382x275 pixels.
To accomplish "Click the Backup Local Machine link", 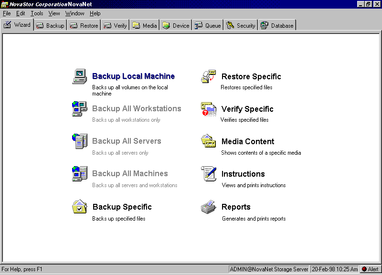I will pyautogui.click(x=133, y=76).
